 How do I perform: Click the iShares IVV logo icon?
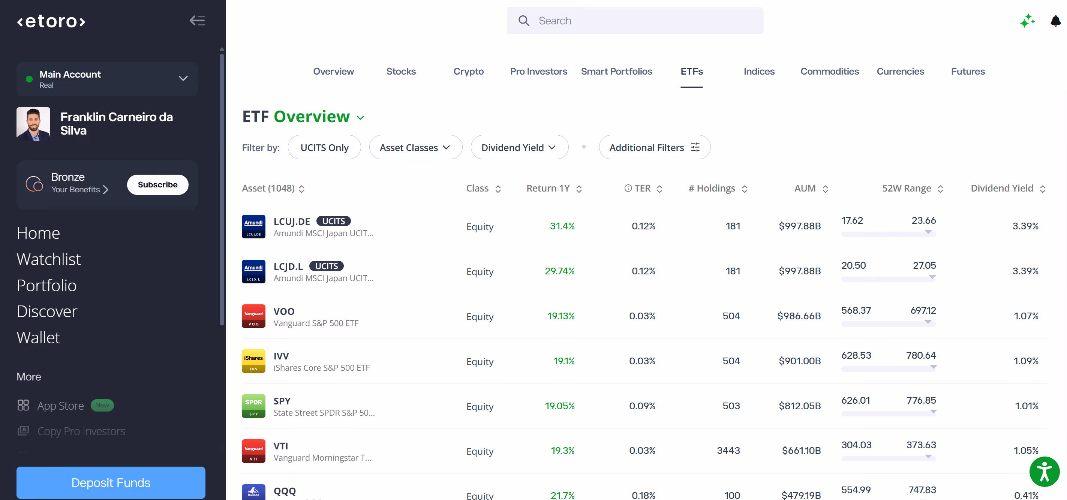[x=253, y=361]
